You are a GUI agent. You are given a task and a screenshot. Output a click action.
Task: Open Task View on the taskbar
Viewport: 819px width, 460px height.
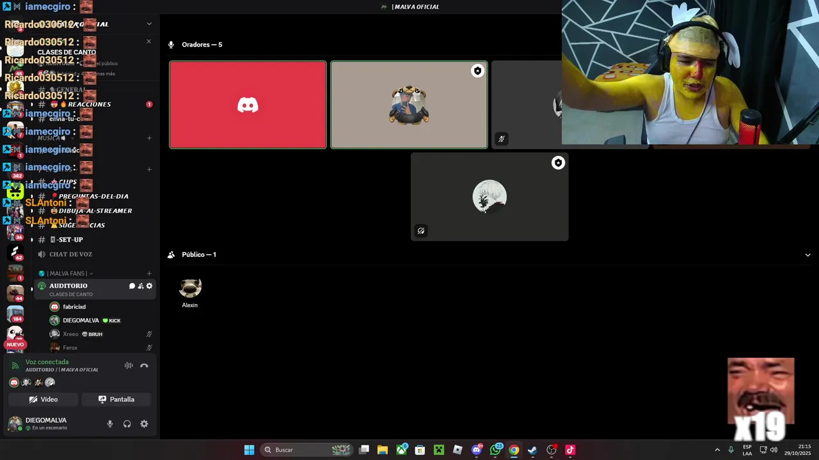(x=364, y=450)
